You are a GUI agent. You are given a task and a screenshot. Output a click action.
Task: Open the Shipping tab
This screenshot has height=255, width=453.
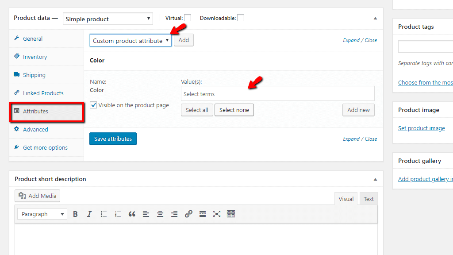[46, 75]
